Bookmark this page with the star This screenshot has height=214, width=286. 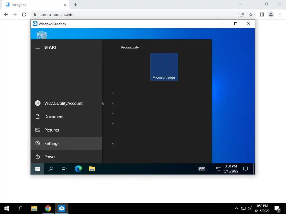251,14
